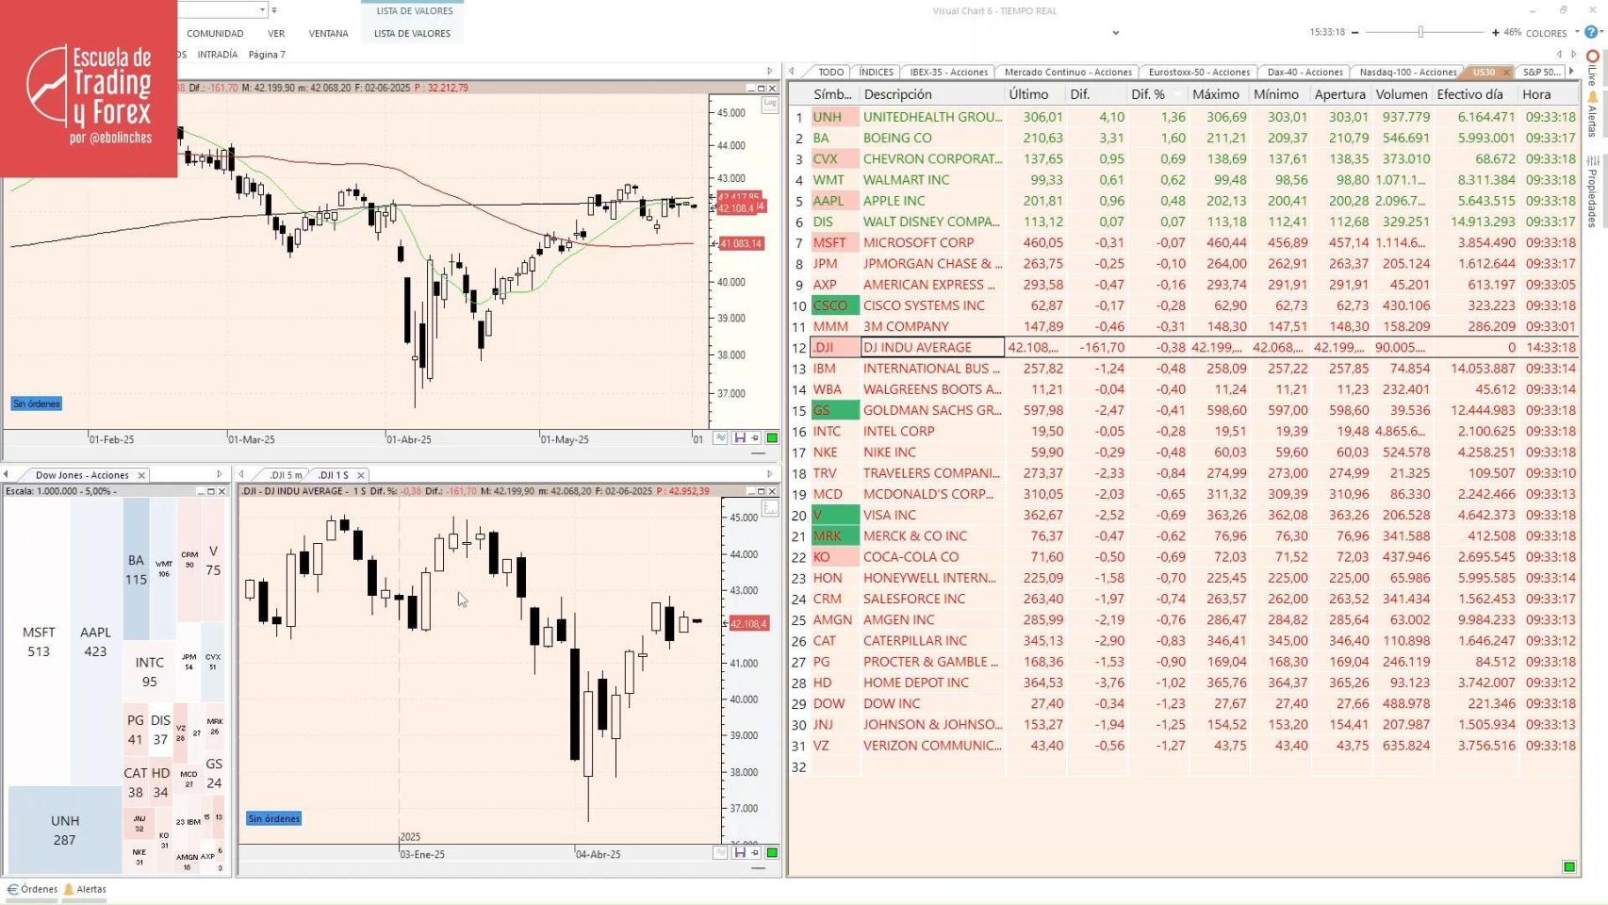Toggle the green connection square below chart
The height and width of the screenshot is (905, 1608).
[x=771, y=437]
